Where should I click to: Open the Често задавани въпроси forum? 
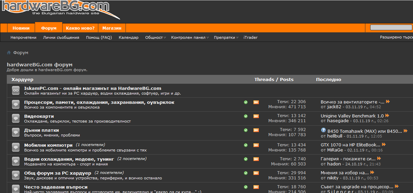(x=56, y=187)
